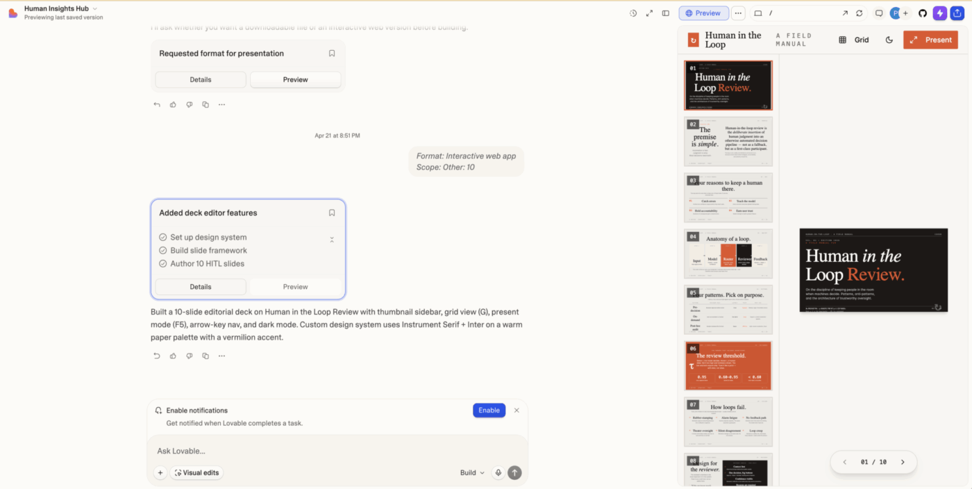The width and height of the screenshot is (972, 489).
Task: Click the Ask Lovable chat input field
Action: point(337,451)
